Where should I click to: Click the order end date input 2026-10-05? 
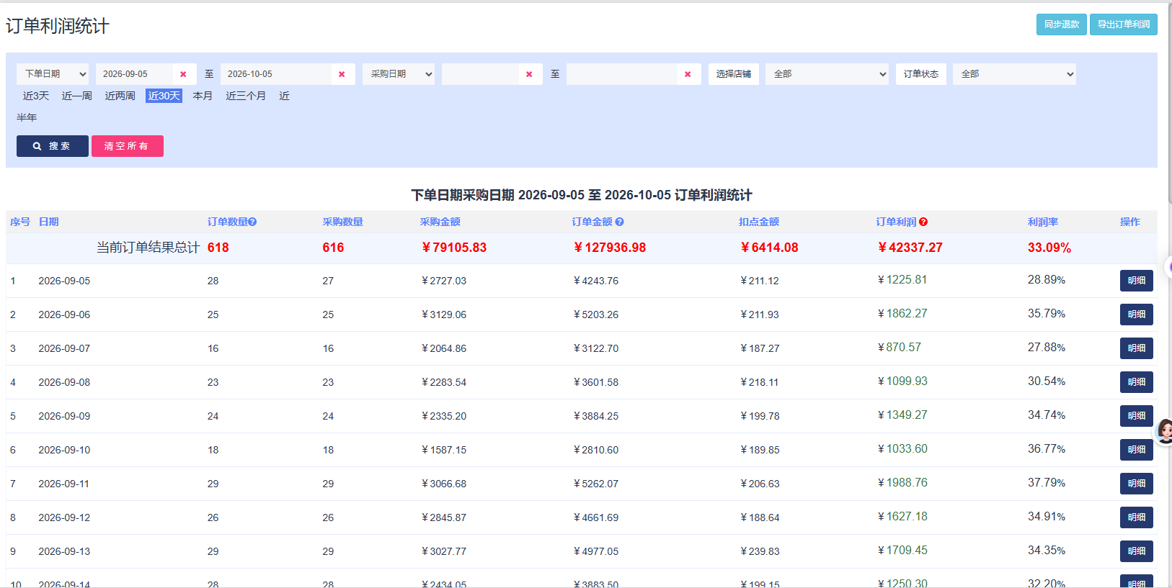[276, 74]
